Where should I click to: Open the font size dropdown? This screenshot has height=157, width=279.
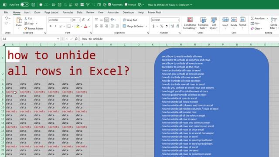click(x=79, y=20)
